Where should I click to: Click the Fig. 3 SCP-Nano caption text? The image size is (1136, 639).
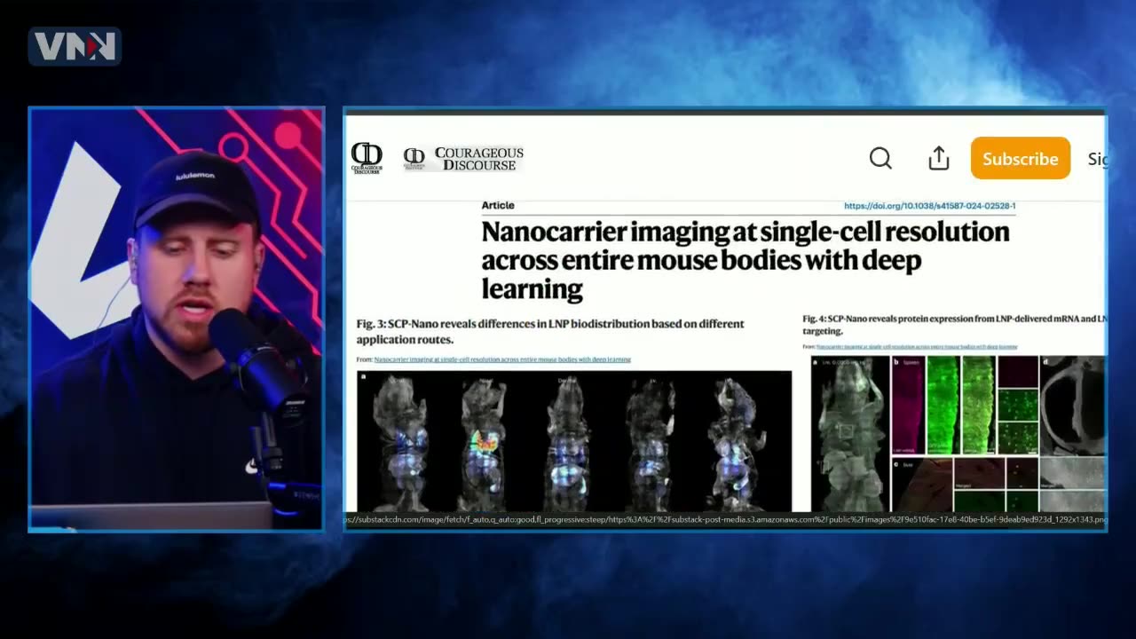[550, 331]
